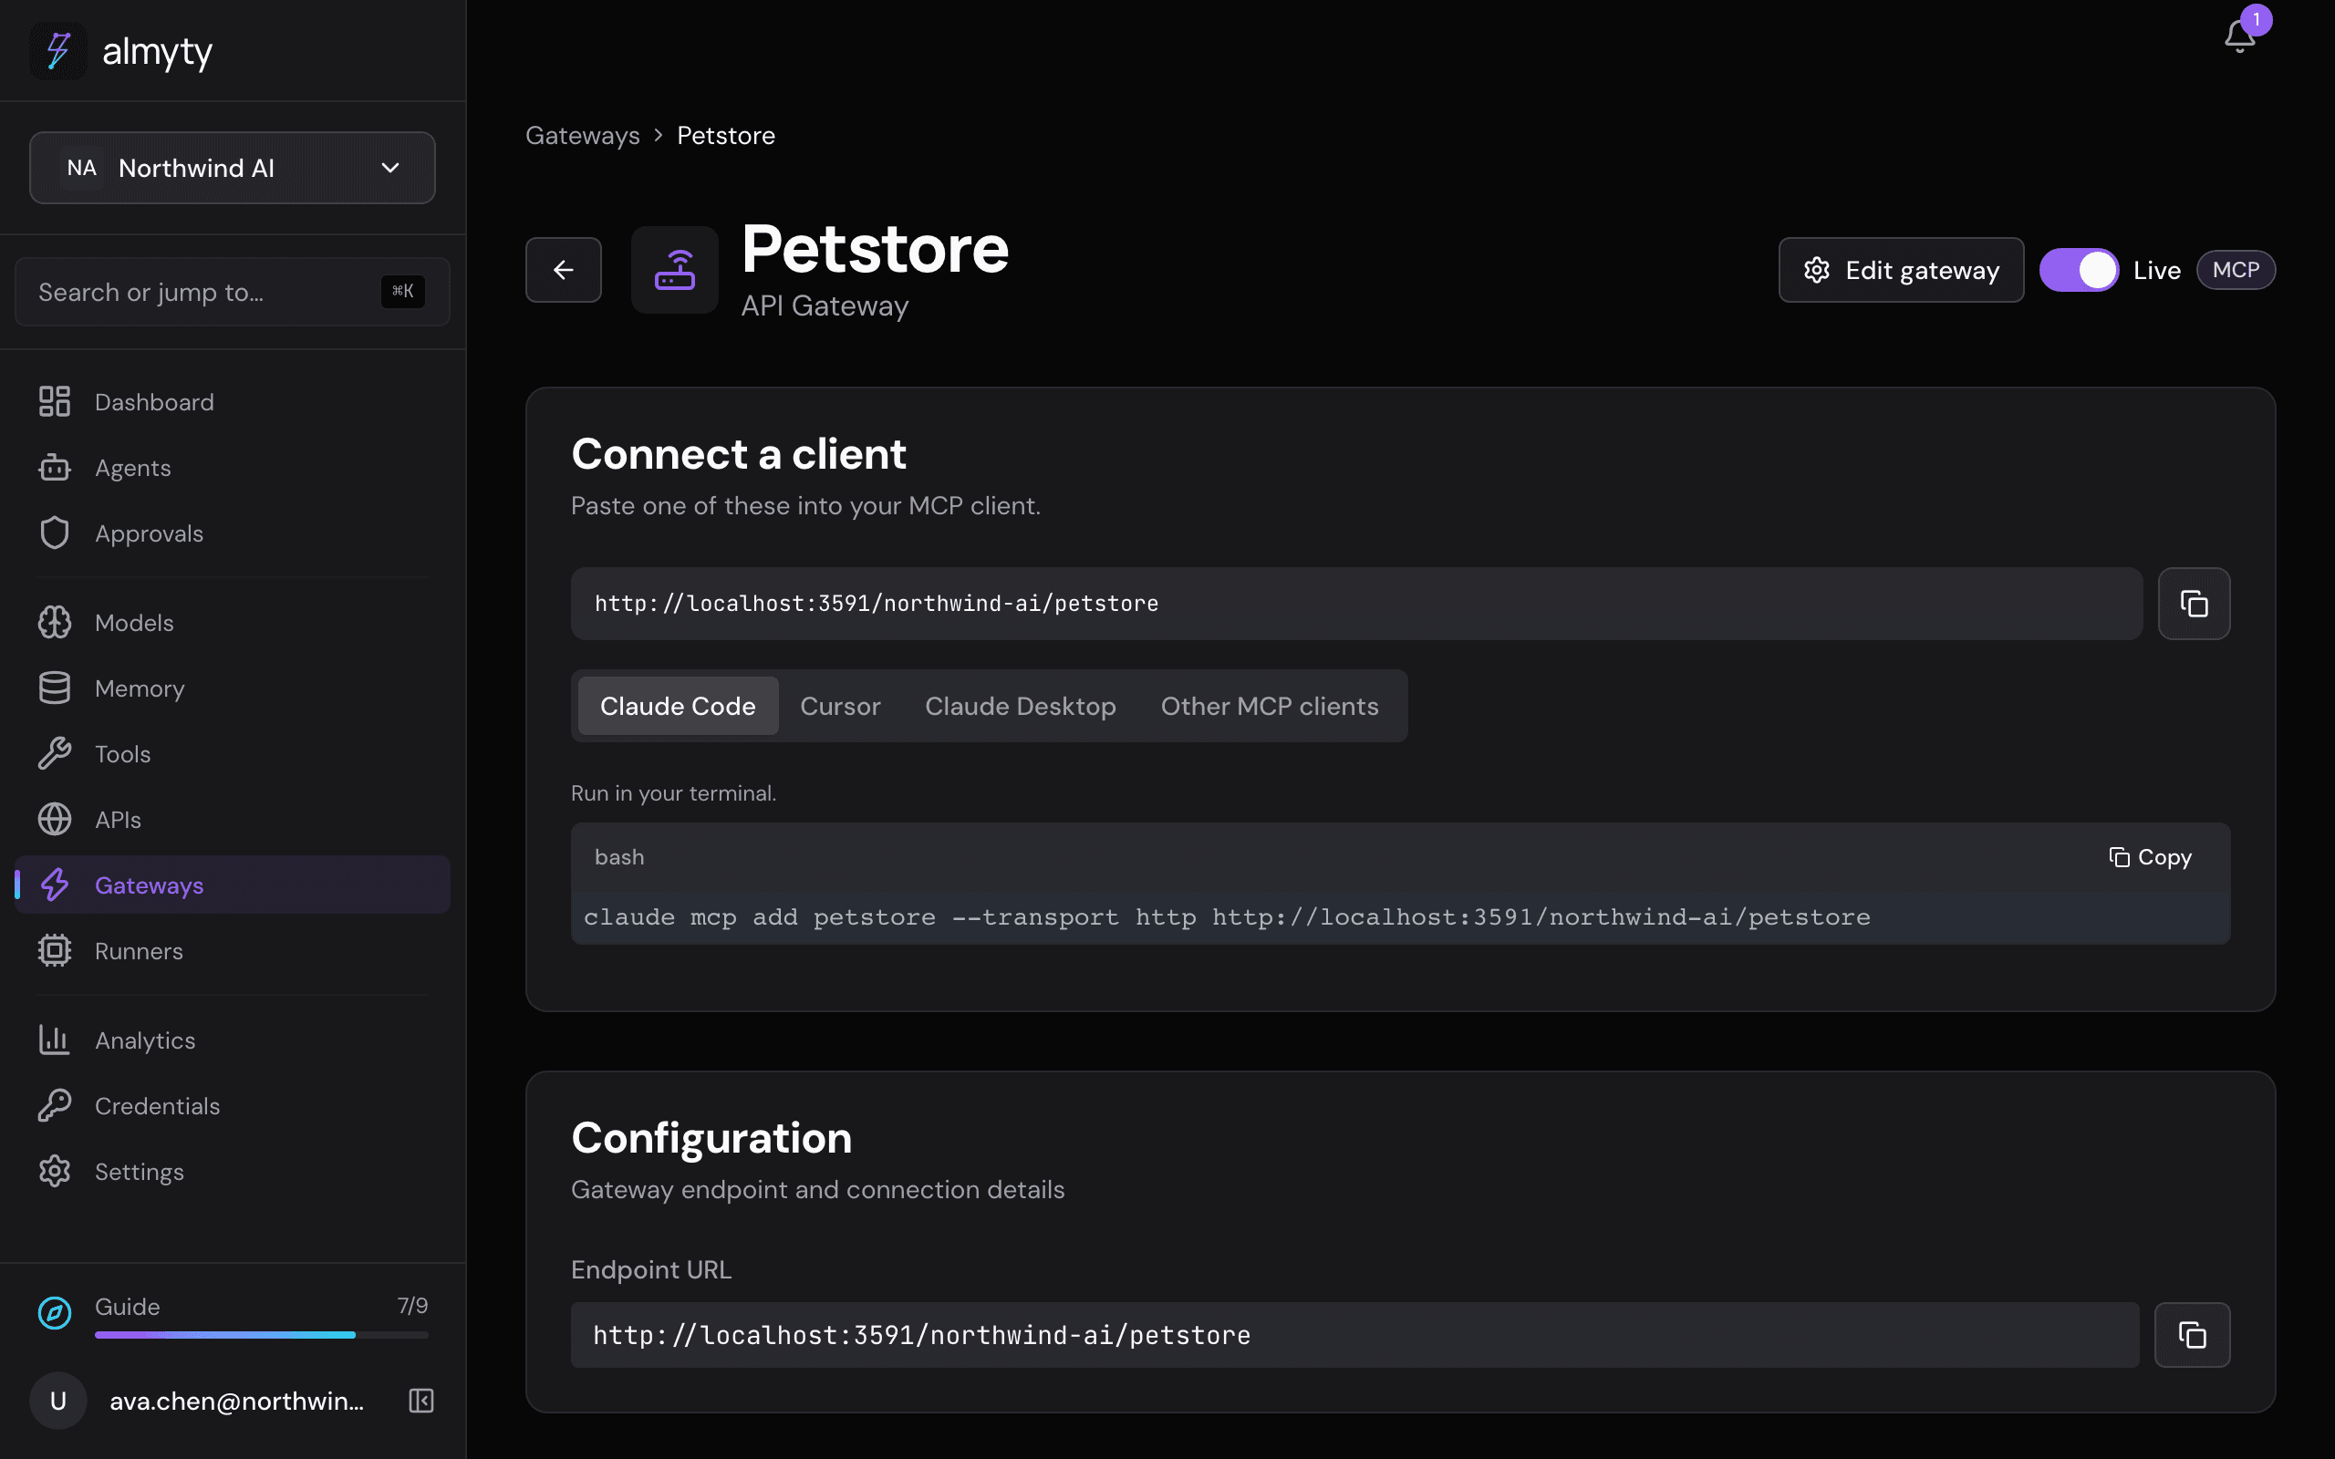
Task: Click the Petstore gateway router icon
Action: click(674, 270)
